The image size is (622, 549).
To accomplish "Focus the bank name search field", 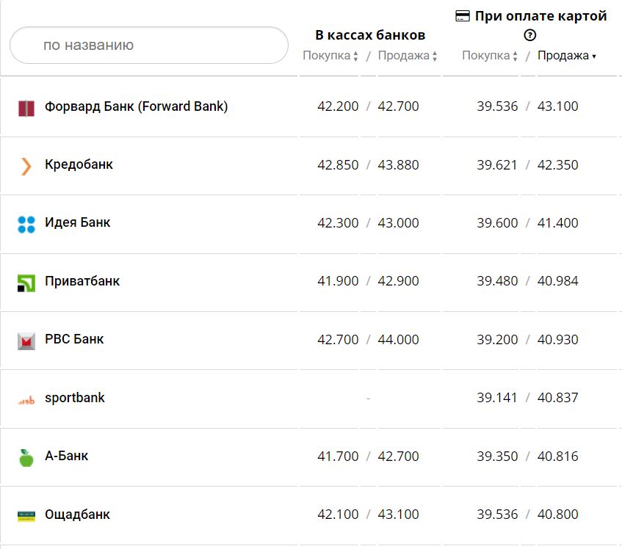I will (x=149, y=46).
